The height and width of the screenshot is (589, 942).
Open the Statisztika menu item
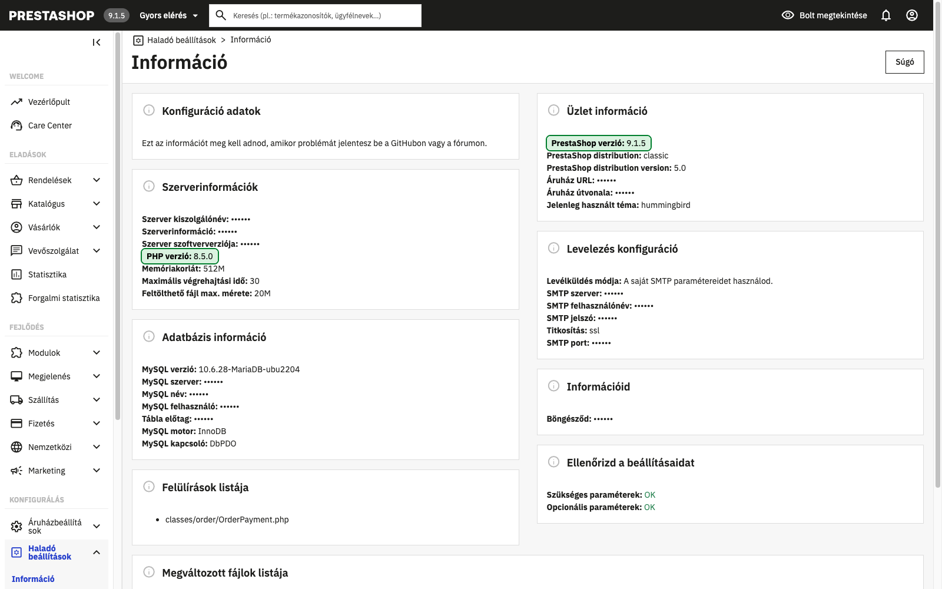point(57,274)
